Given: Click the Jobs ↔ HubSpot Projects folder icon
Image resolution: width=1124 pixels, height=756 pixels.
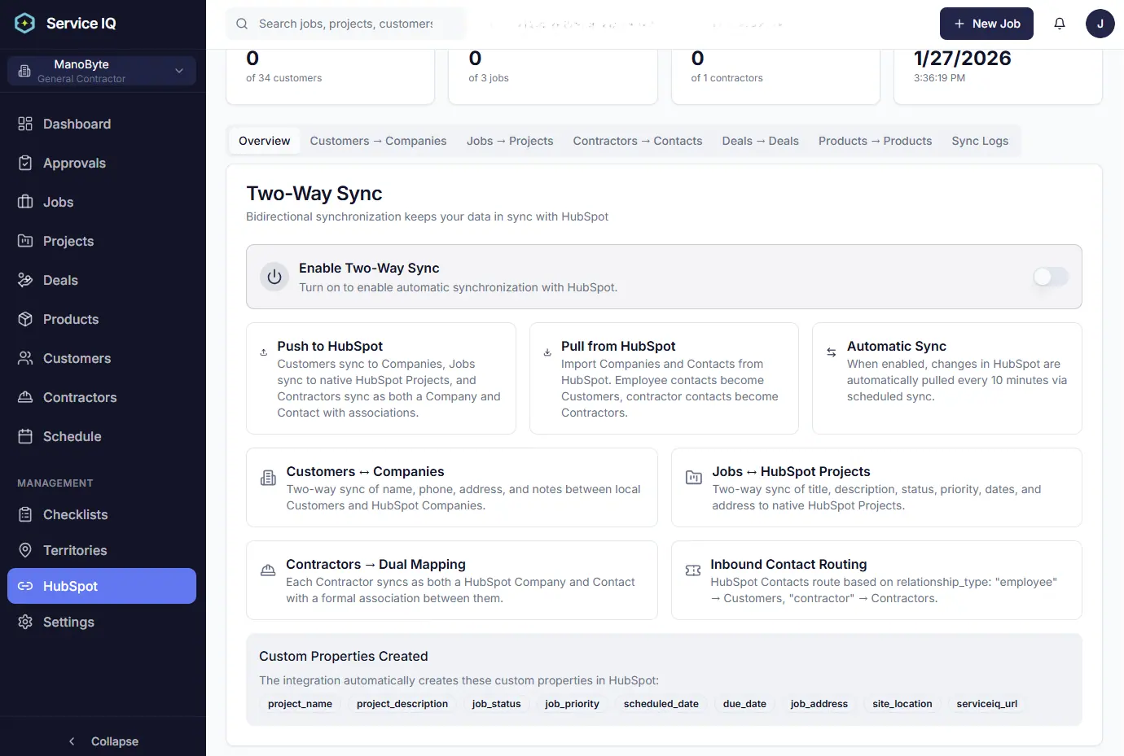Looking at the screenshot, I should pos(694,478).
